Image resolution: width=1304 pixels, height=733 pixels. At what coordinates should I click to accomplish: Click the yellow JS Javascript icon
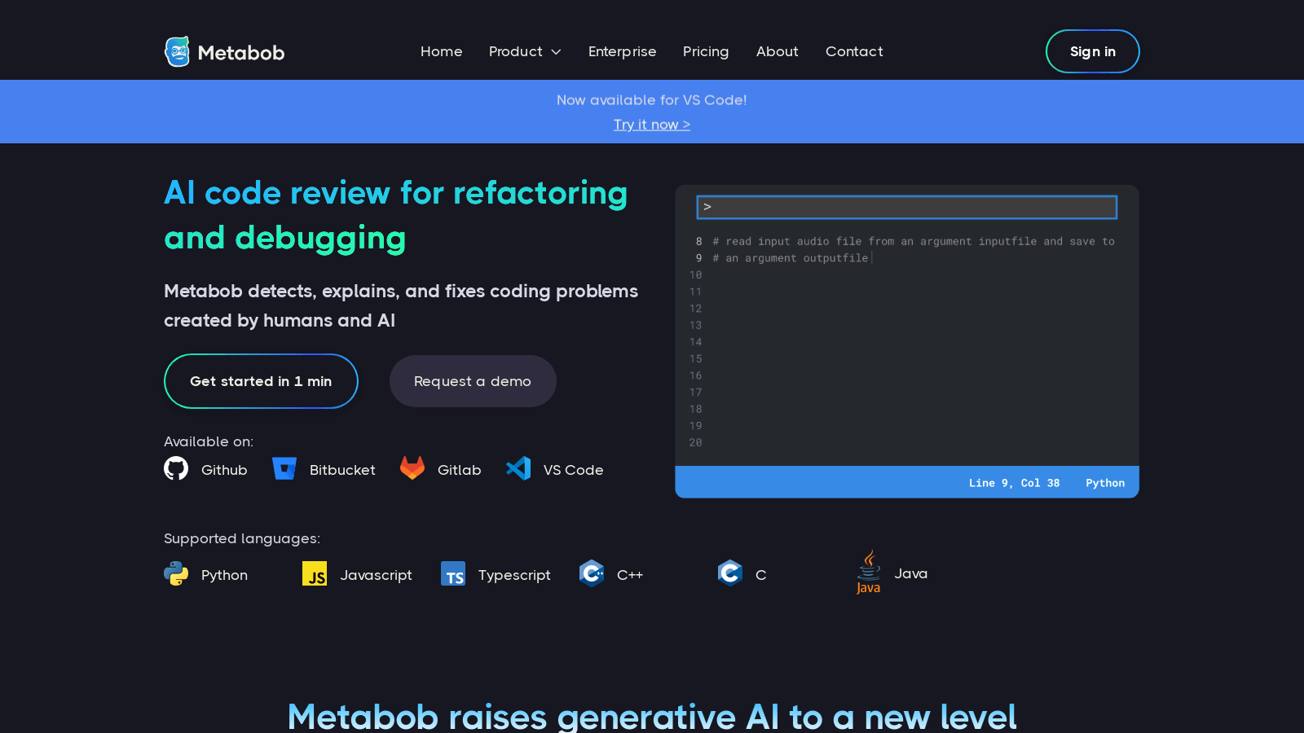point(315,573)
